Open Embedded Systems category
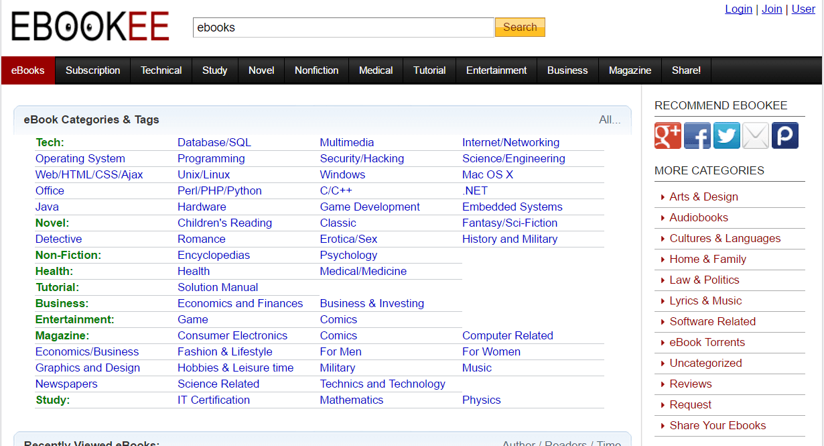 (x=512, y=207)
